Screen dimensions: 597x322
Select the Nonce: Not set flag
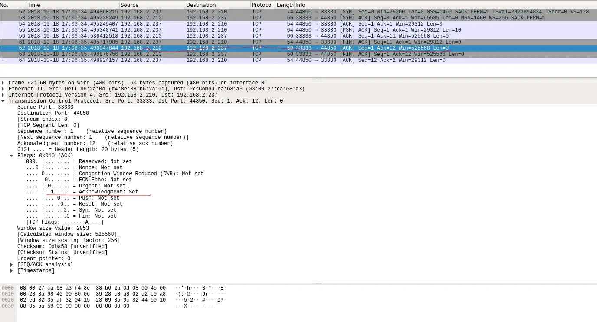(74, 167)
